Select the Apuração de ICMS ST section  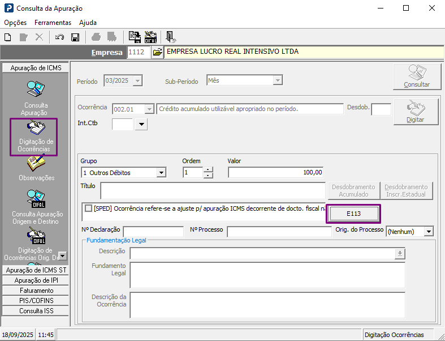click(x=36, y=270)
